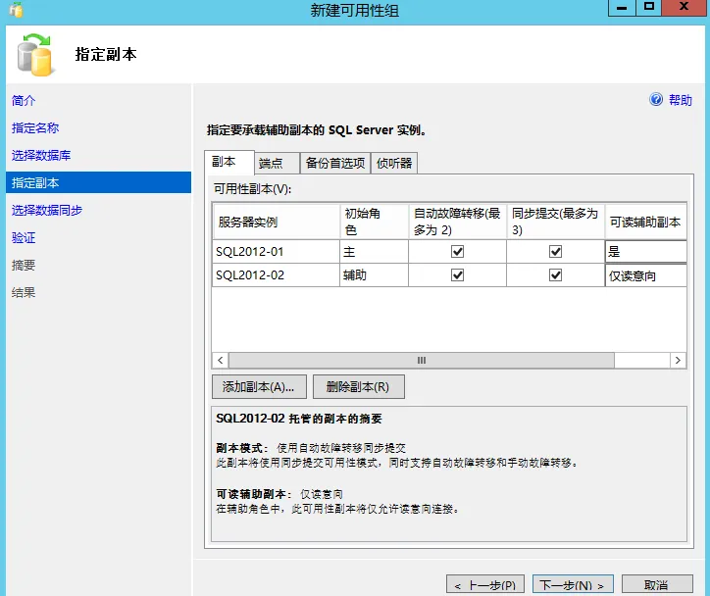Toggle synchronous commit checkbox for SQL2012-01

pos(556,252)
